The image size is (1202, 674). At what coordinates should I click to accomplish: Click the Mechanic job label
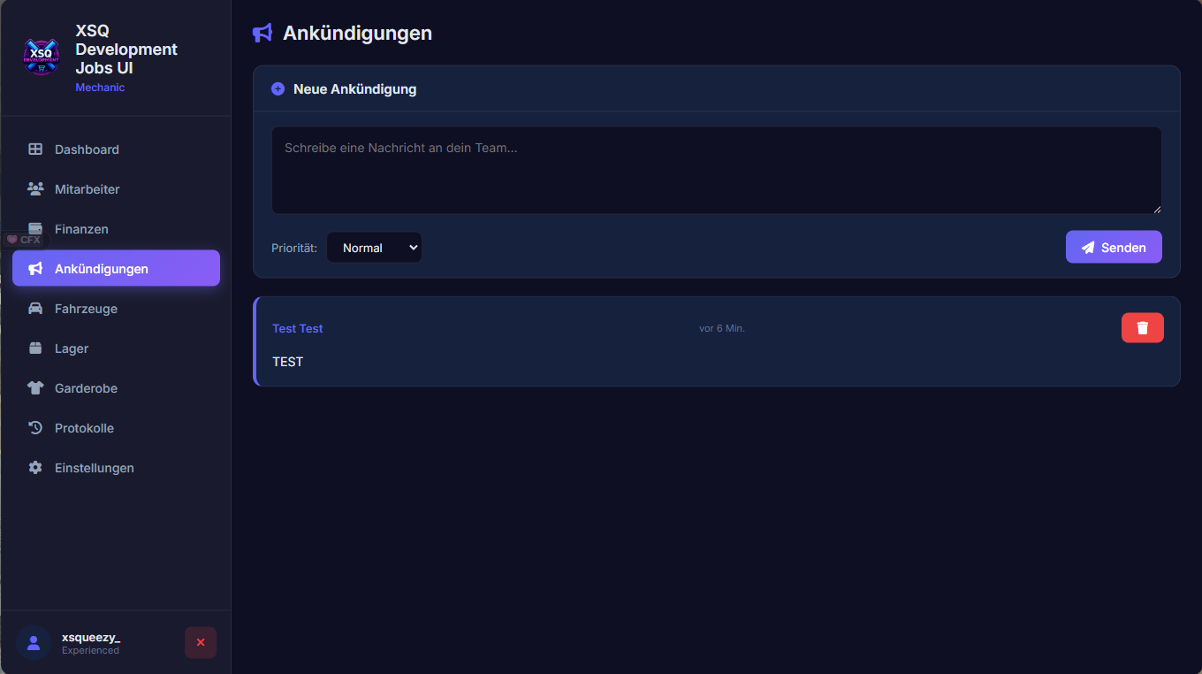tap(100, 88)
